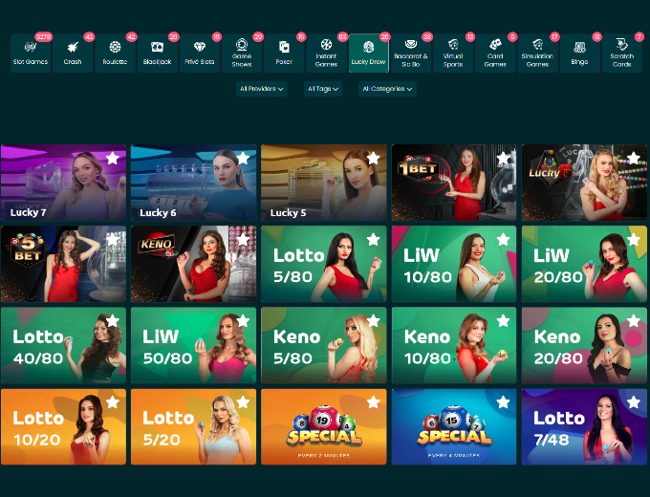Click star on Special Every 2 Minutes card

click(x=373, y=401)
